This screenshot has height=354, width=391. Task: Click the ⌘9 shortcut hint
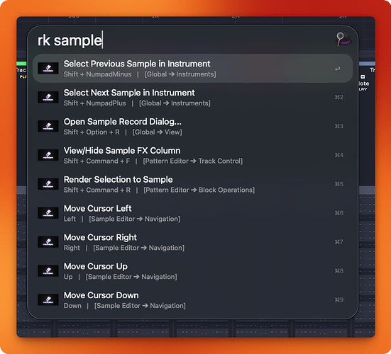pyautogui.click(x=339, y=299)
